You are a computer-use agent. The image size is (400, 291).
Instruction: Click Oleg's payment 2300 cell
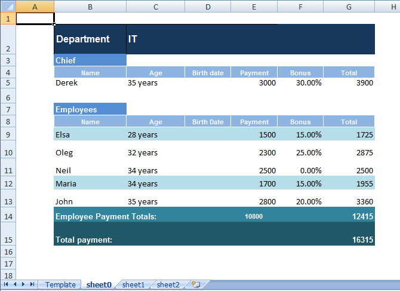point(254,149)
